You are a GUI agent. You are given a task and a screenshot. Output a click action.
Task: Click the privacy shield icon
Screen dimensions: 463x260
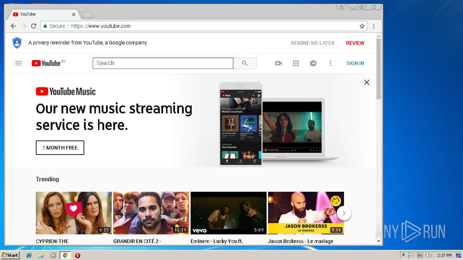click(17, 43)
